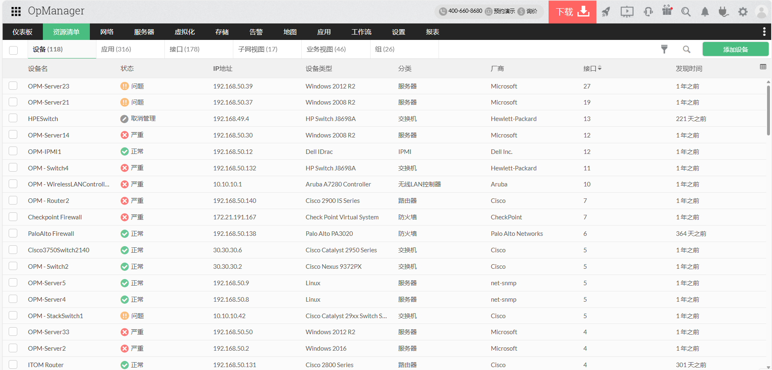
Task: Toggle the select-all devices checkbox
Action: pyautogui.click(x=14, y=50)
